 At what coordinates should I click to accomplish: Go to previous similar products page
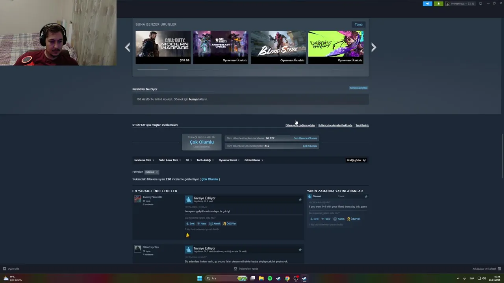pos(127,48)
